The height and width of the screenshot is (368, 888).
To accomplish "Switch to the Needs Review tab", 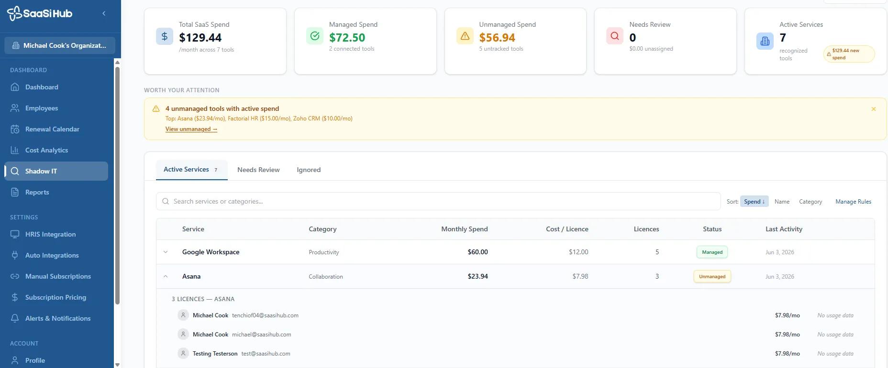I will point(258,170).
